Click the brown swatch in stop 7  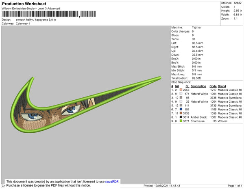tap(181, 113)
